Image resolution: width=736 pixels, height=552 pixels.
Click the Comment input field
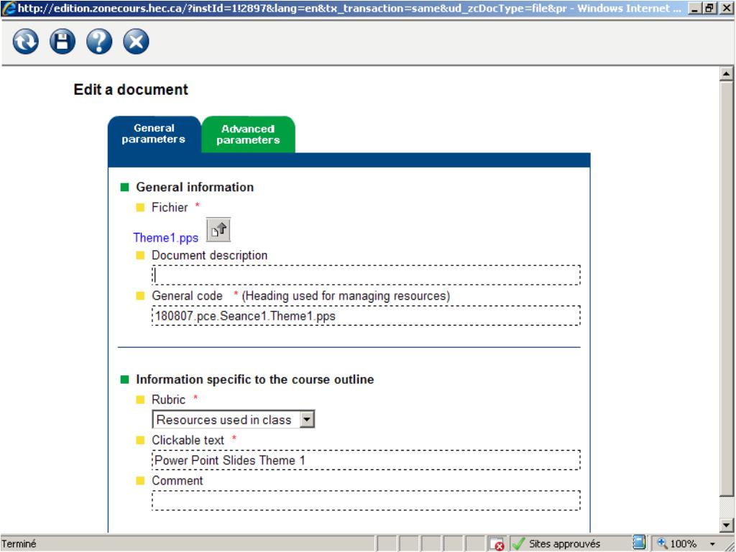click(x=366, y=500)
